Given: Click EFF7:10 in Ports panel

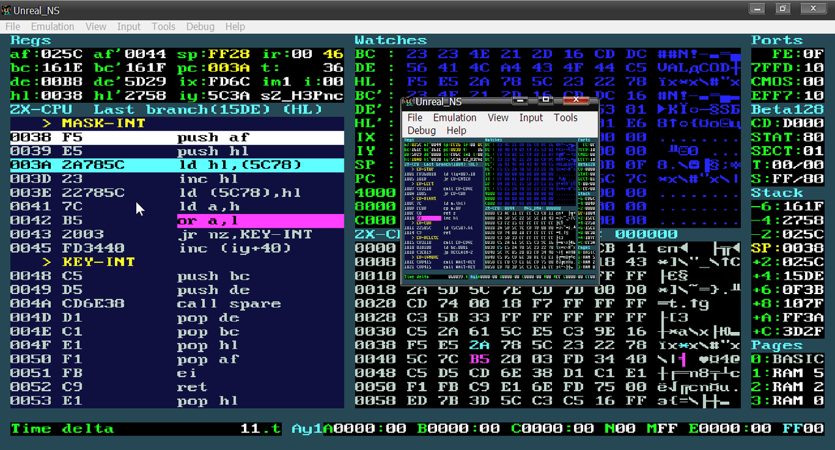Looking at the screenshot, I should [787, 96].
